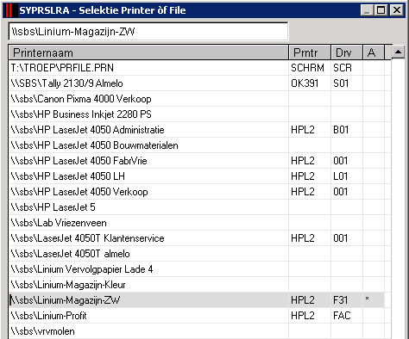Viewport: 409px width, 339px height.
Task: Click B01 driver cell
Action: click(347, 130)
